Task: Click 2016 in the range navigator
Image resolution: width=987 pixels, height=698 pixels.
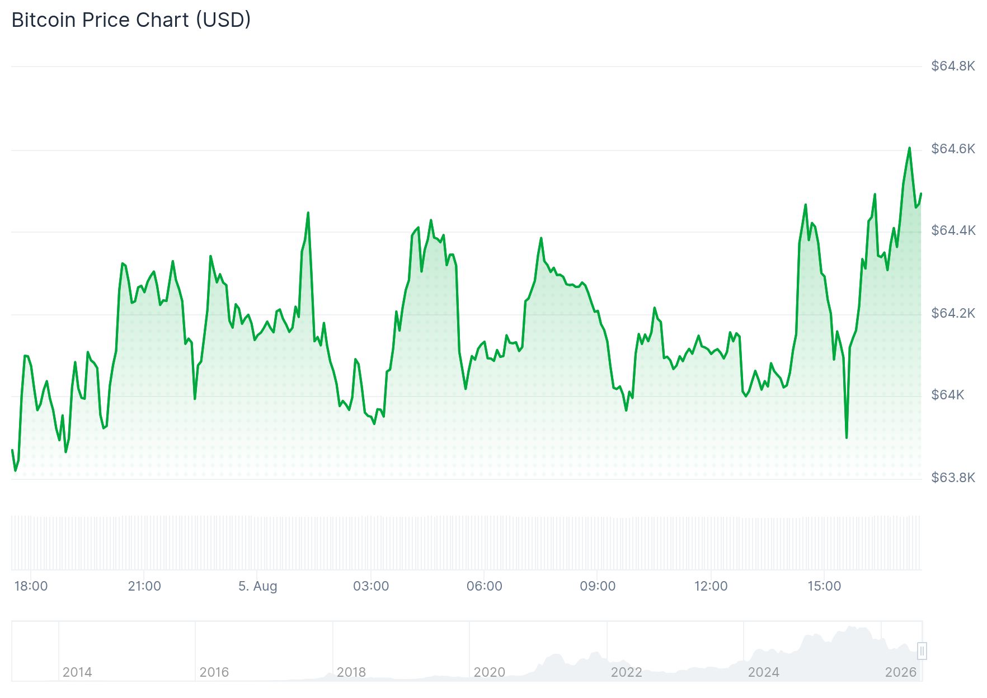Action: pos(214,672)
